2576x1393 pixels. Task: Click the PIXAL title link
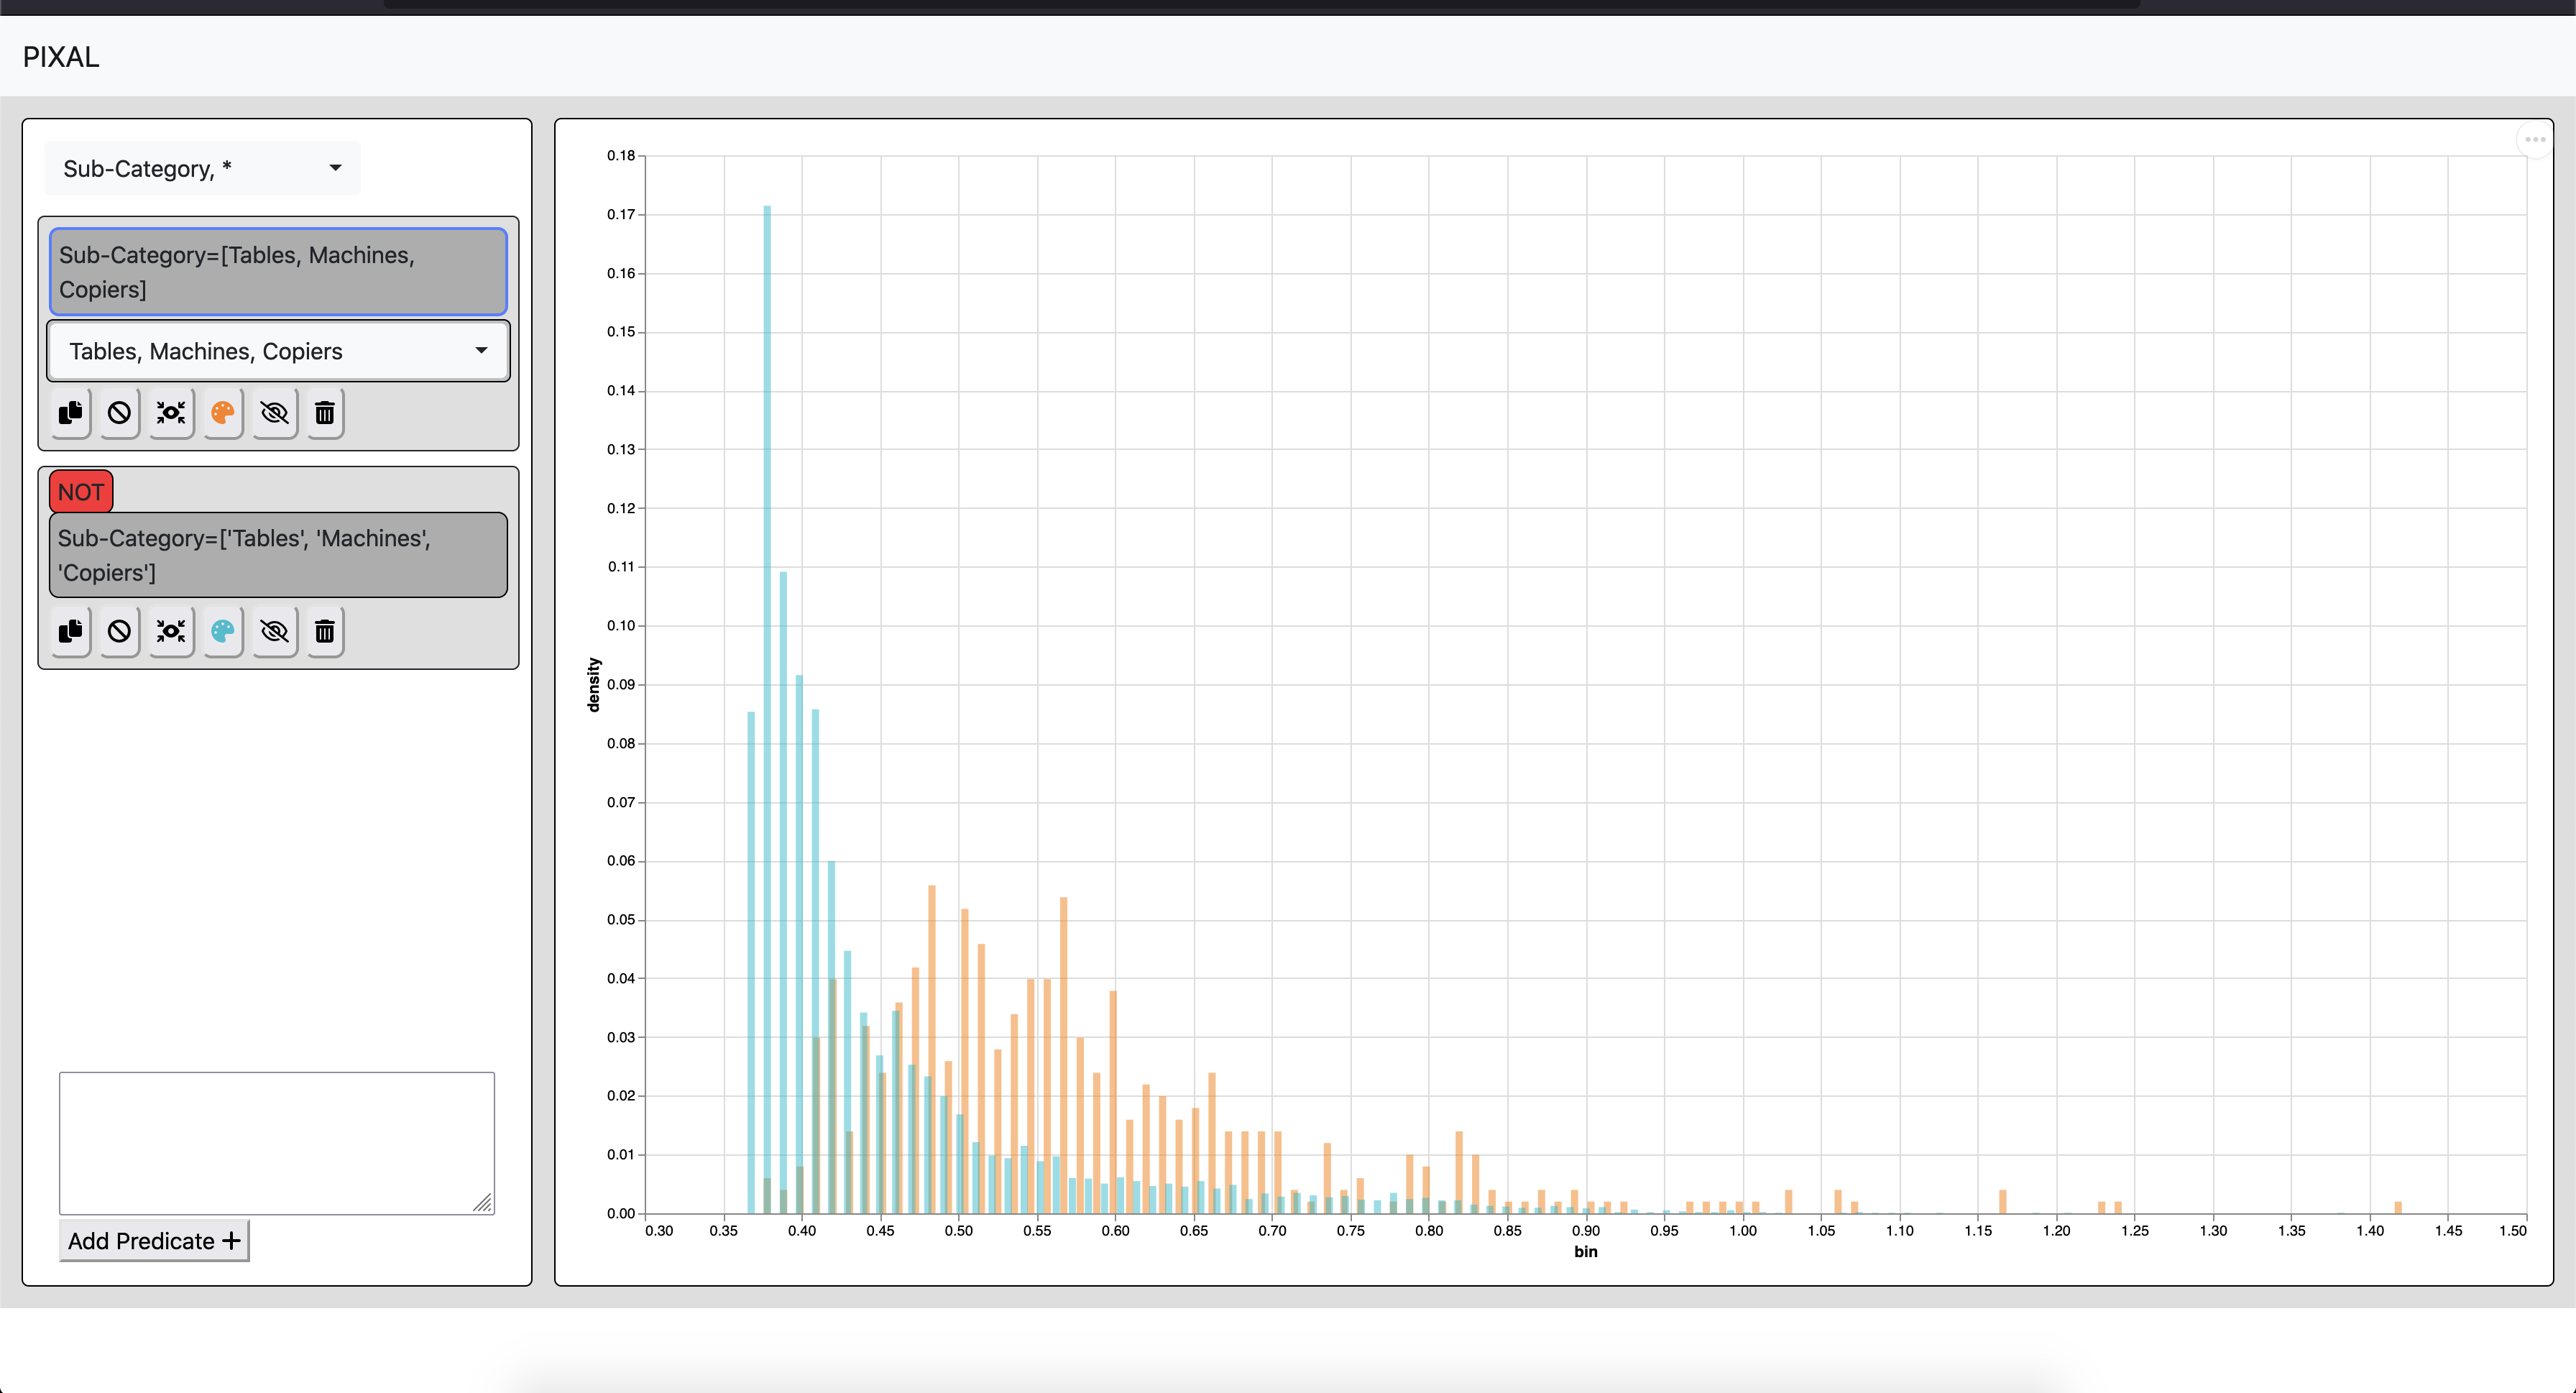click(x=61, y=57)
